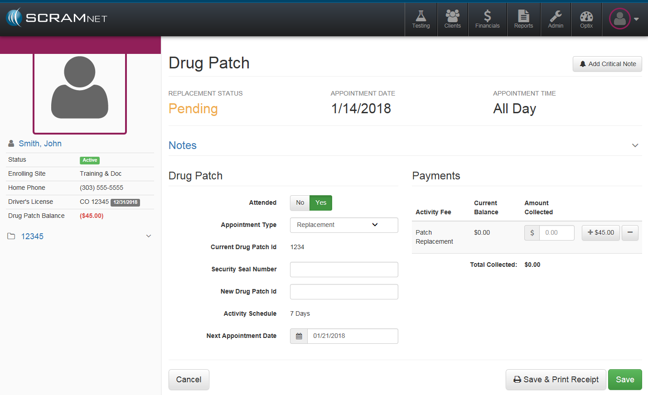Click the SCRAMNET logo

pyautogui.click(x=57, y=18)
